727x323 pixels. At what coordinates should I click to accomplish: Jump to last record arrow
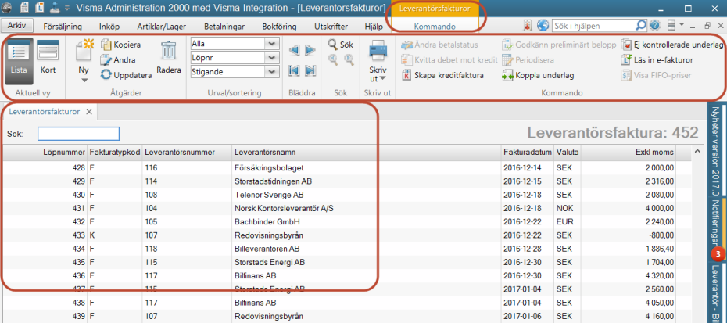(x=310, y=71)
